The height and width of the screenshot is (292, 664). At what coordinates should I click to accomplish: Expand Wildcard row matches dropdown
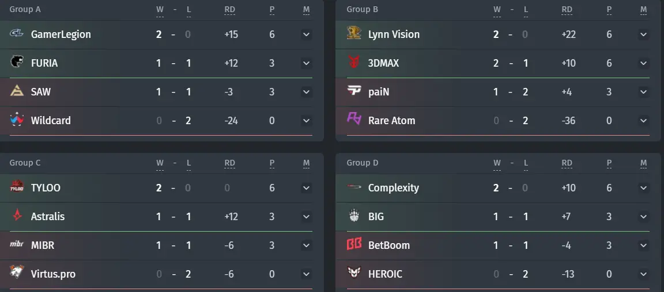click(306, 121)
